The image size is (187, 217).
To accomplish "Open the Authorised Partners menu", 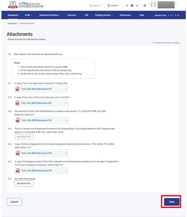I will pos(50,15).
